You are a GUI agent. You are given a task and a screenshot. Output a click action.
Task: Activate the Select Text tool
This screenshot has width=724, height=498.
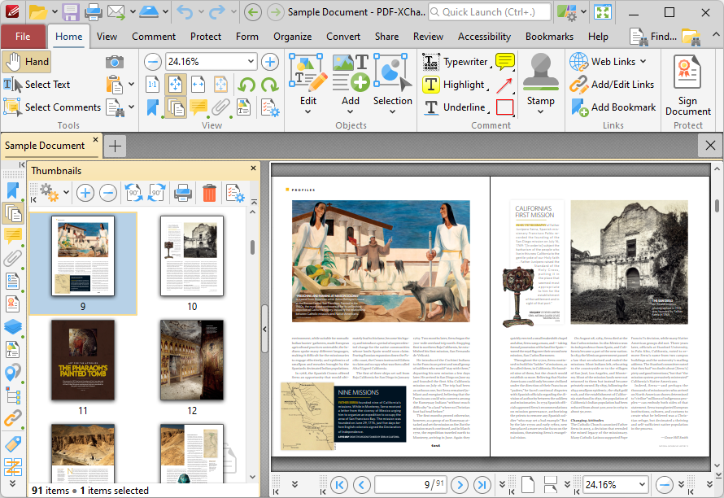point(37,85)
